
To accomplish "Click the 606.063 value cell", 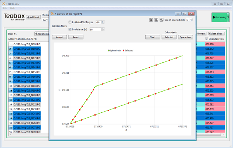I will 215,72.
